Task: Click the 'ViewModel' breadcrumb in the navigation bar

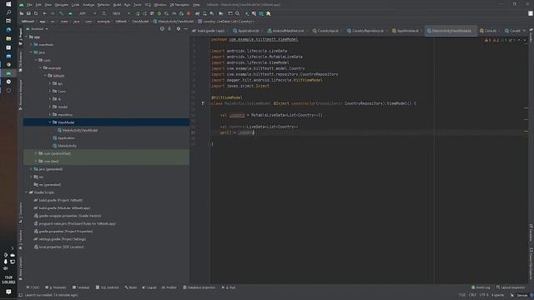Action: pos(140,22)
